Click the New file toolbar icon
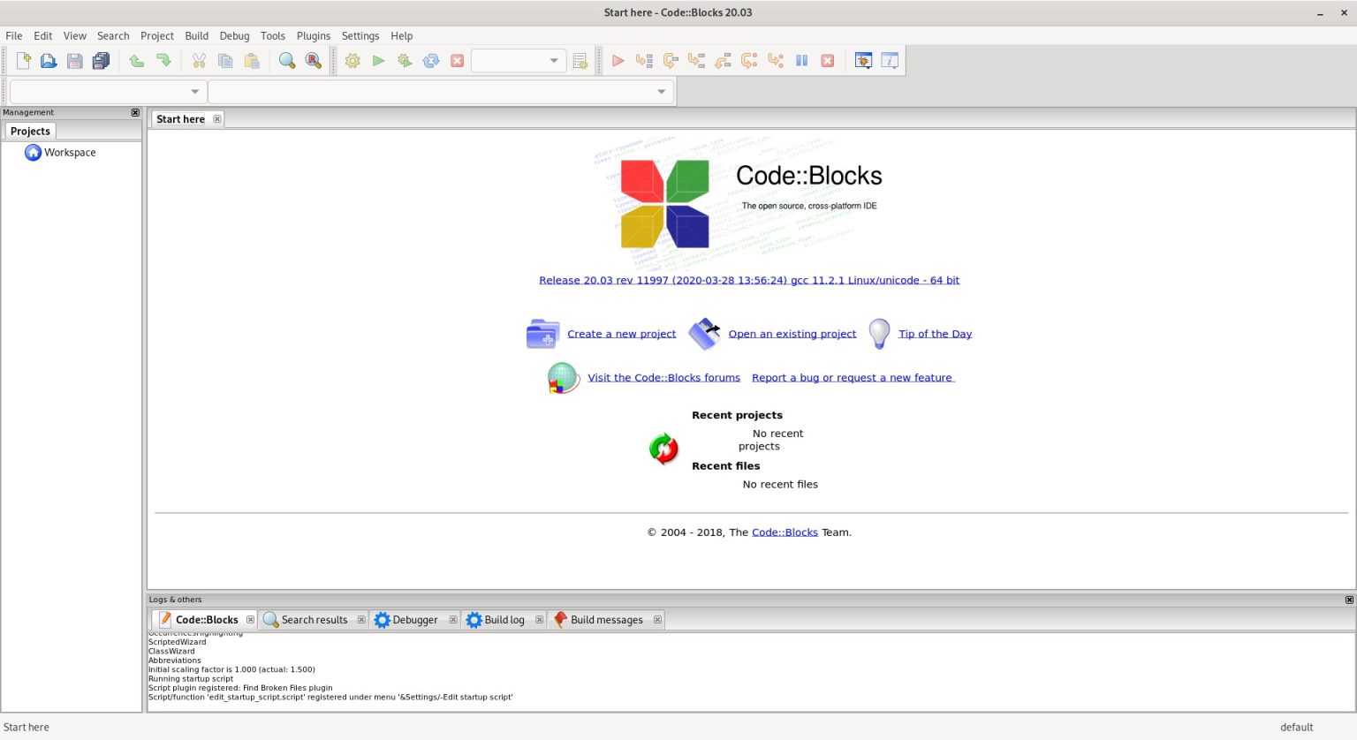The image size is (1357, 740). click(24, 61)
